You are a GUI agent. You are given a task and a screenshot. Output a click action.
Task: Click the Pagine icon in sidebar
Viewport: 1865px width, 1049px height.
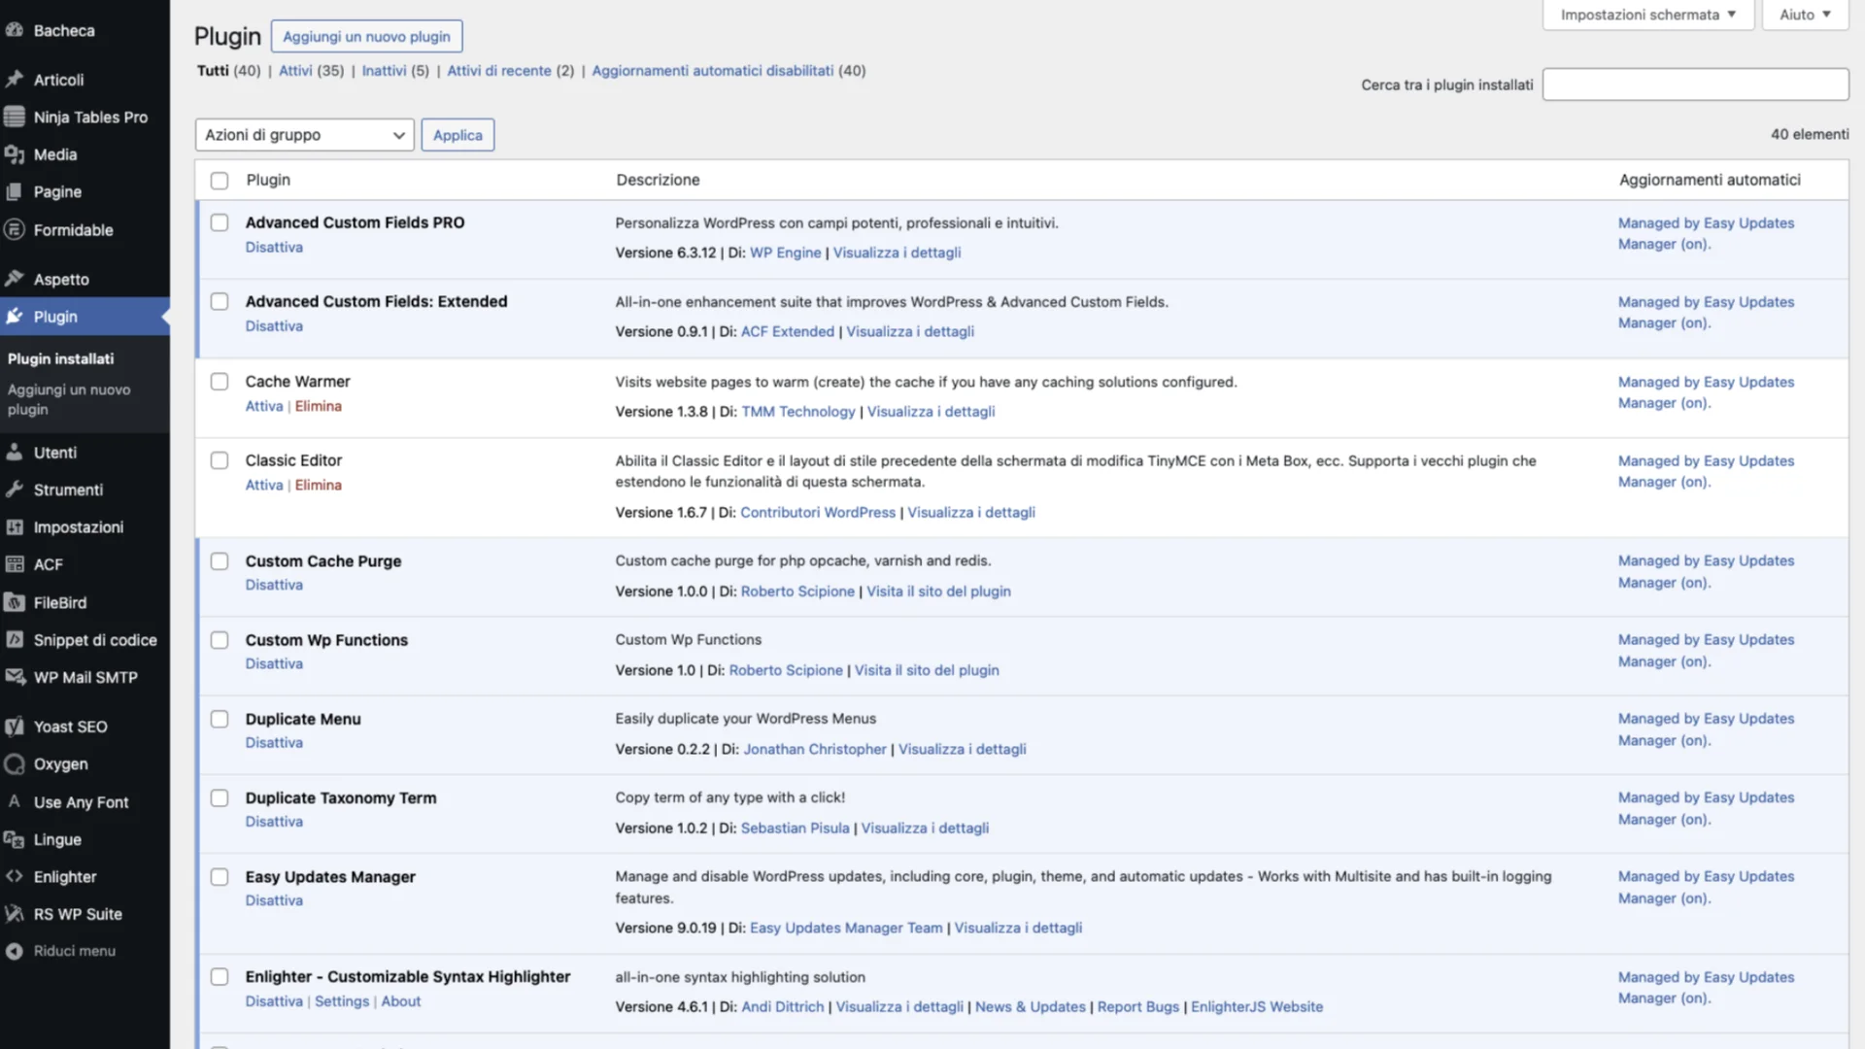15,192
